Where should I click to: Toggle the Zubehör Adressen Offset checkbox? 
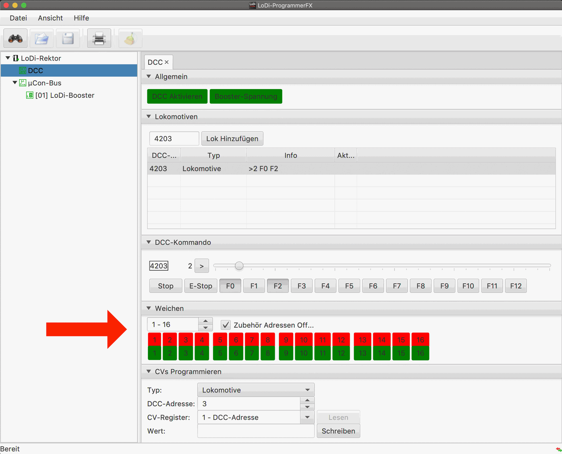(x=226, y=325)
